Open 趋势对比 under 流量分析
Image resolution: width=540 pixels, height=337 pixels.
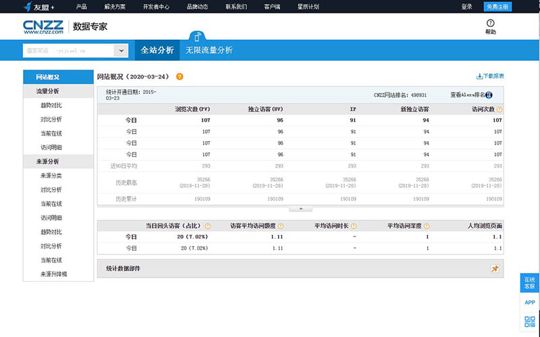pyautogui.click(x=51, y=105)
